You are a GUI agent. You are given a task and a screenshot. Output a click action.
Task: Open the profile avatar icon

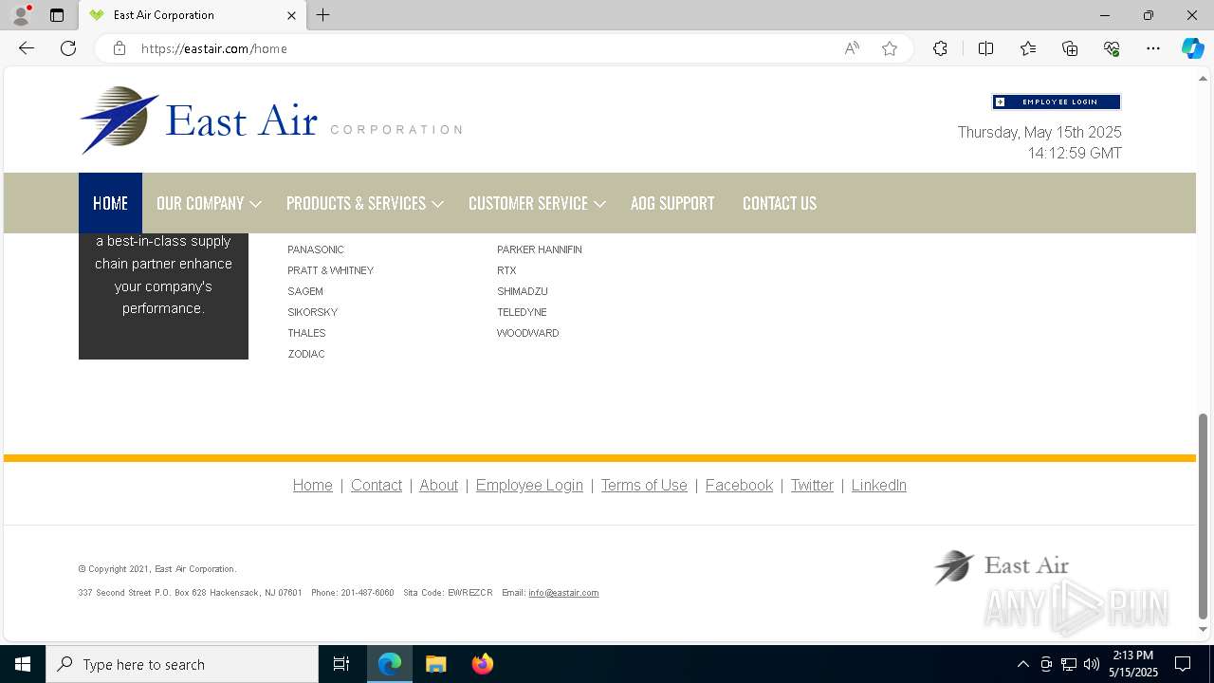pyautogui.click(x=21, y=15)
